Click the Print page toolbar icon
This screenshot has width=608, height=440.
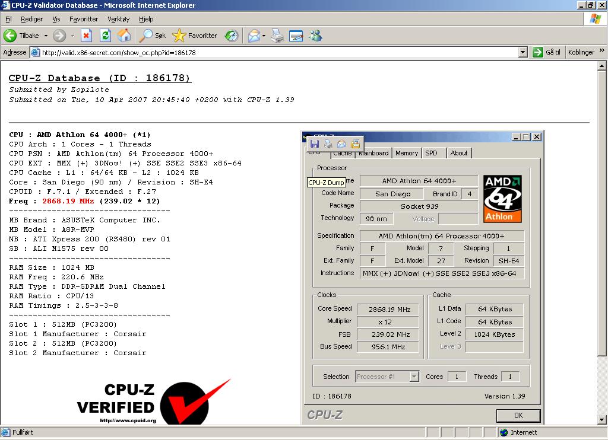coord(277,36)
